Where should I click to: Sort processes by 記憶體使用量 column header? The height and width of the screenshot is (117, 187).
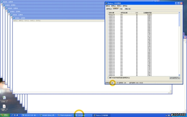pos(146,13)
